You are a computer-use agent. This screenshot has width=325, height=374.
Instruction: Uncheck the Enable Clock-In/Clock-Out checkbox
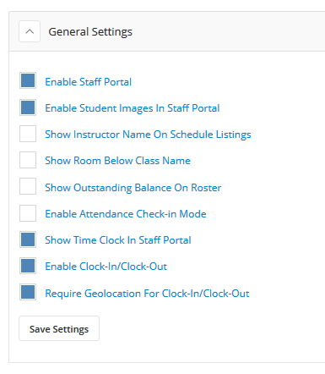28,266
